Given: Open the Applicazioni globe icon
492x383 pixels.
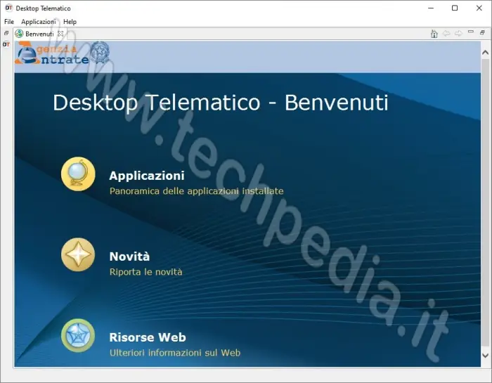Looking at the screenshot, I should point(78,174).
